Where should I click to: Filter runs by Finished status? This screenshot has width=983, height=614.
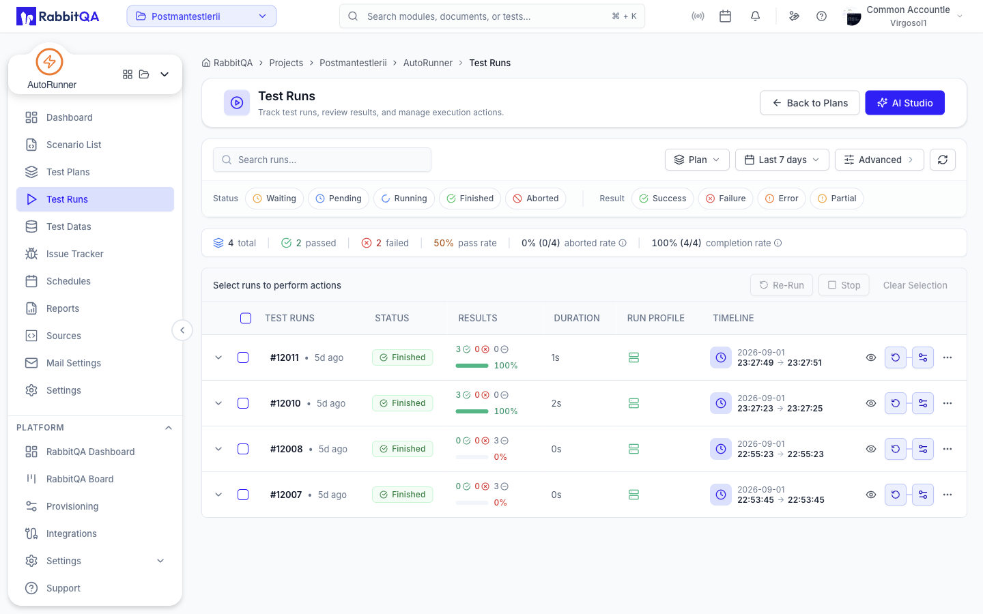tap(470, 199)
